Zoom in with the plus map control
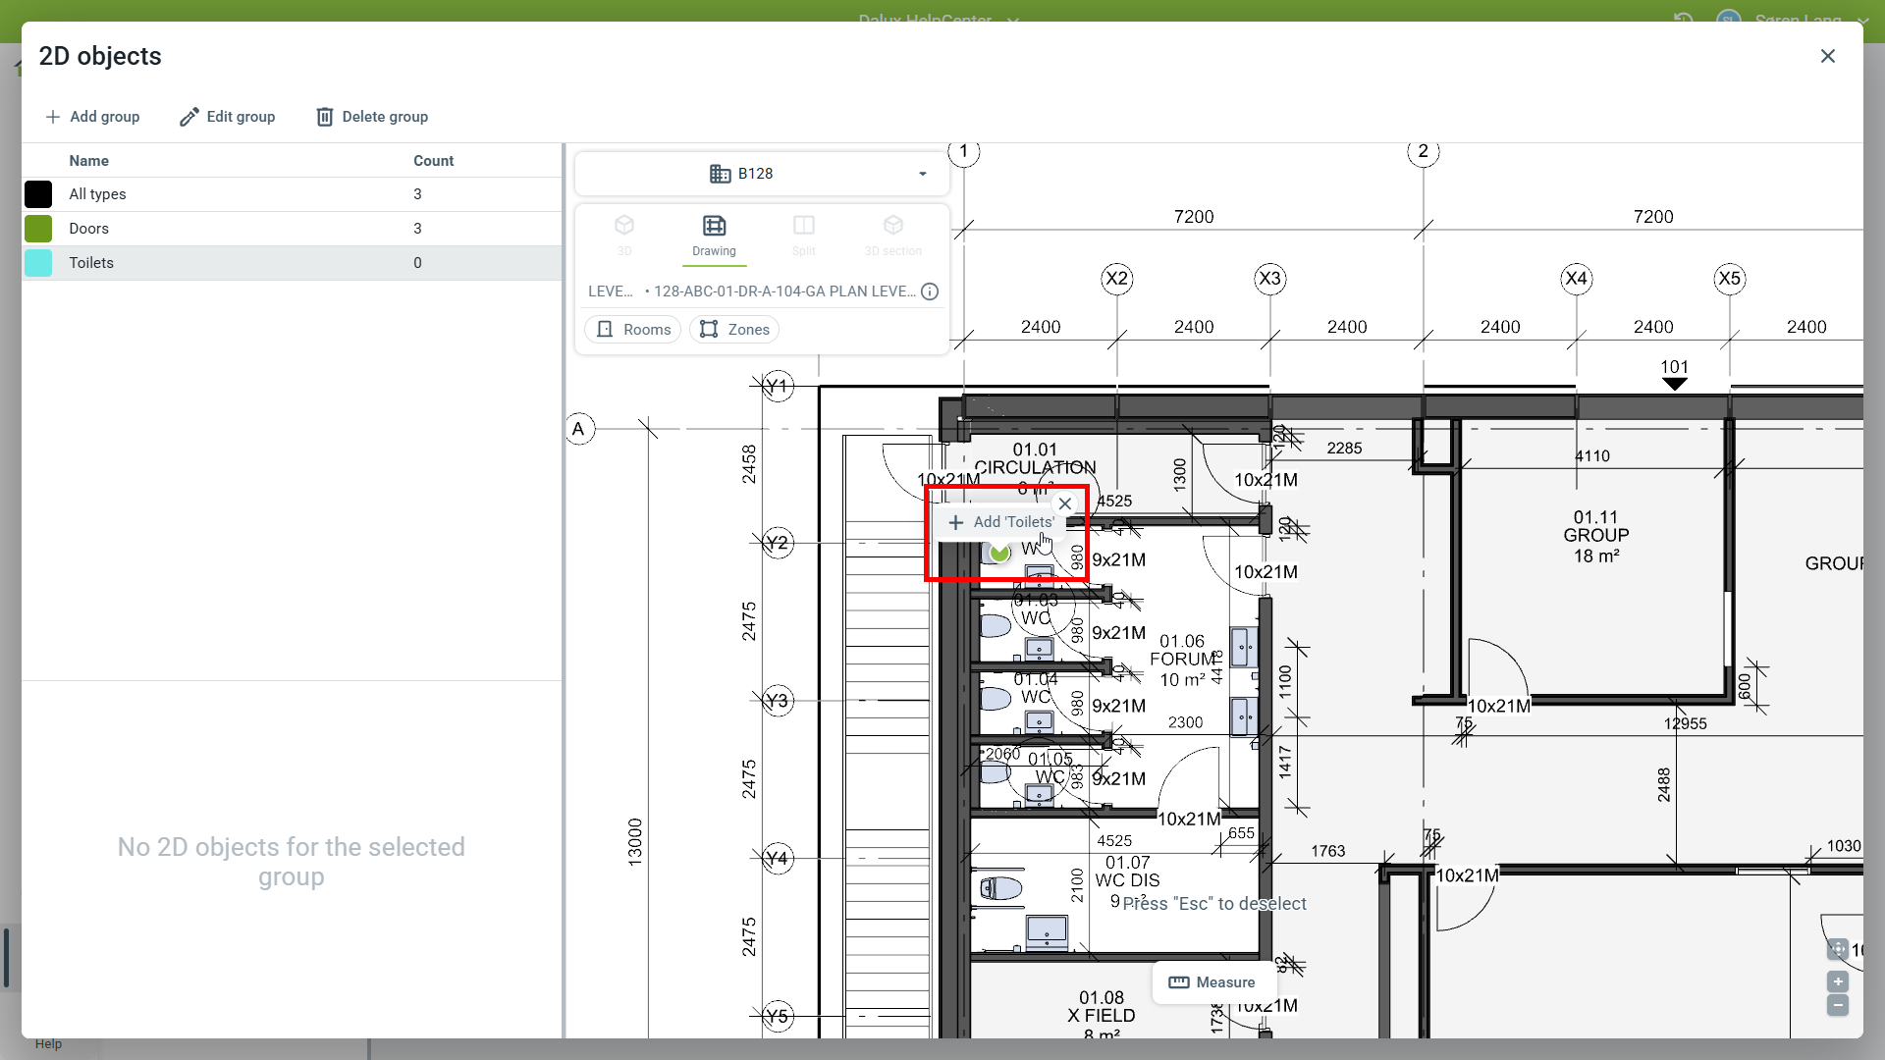1885x1060 pixels. 1838,981
